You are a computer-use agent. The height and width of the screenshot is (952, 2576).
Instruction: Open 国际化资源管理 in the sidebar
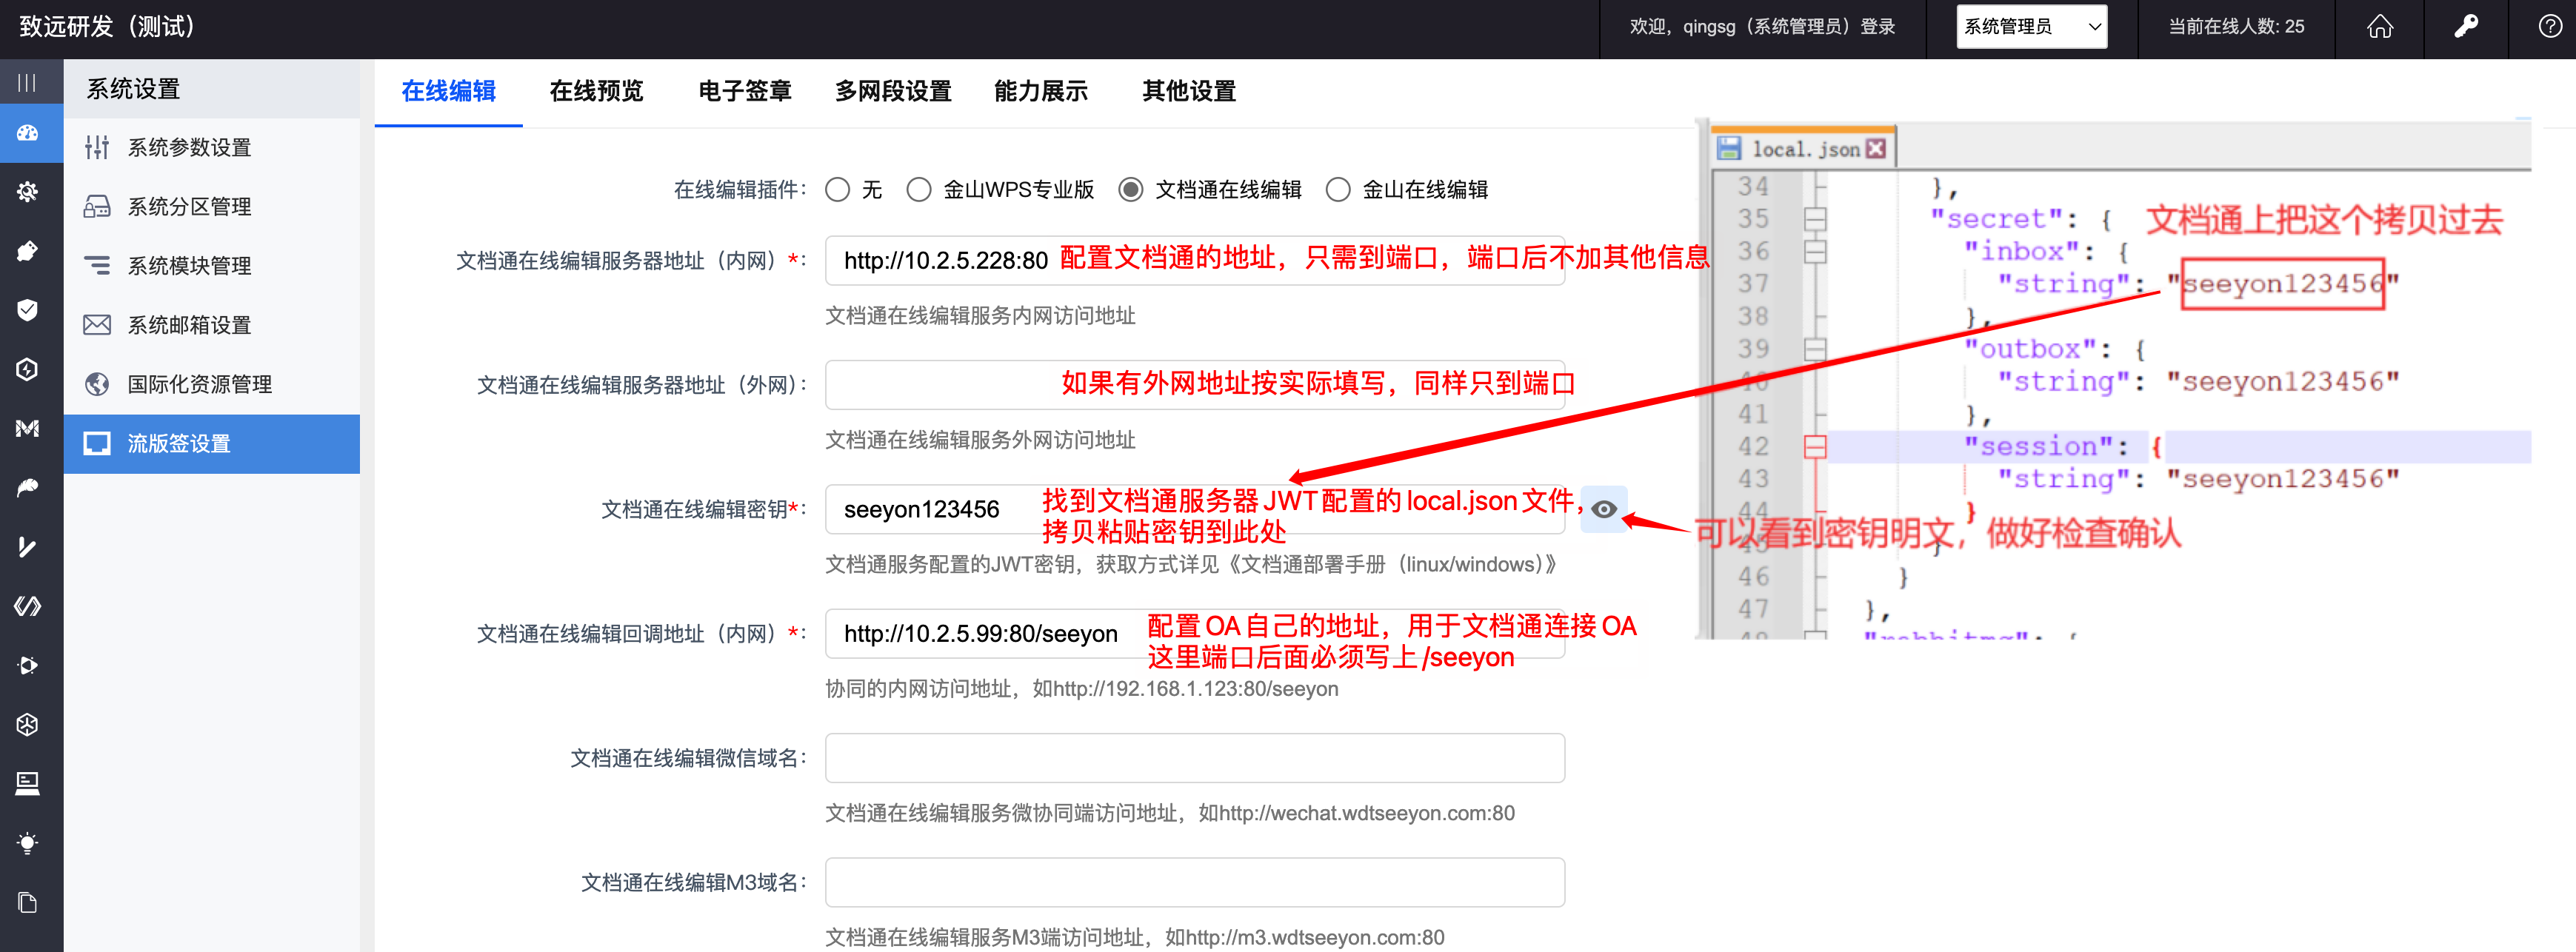(199, 384)
